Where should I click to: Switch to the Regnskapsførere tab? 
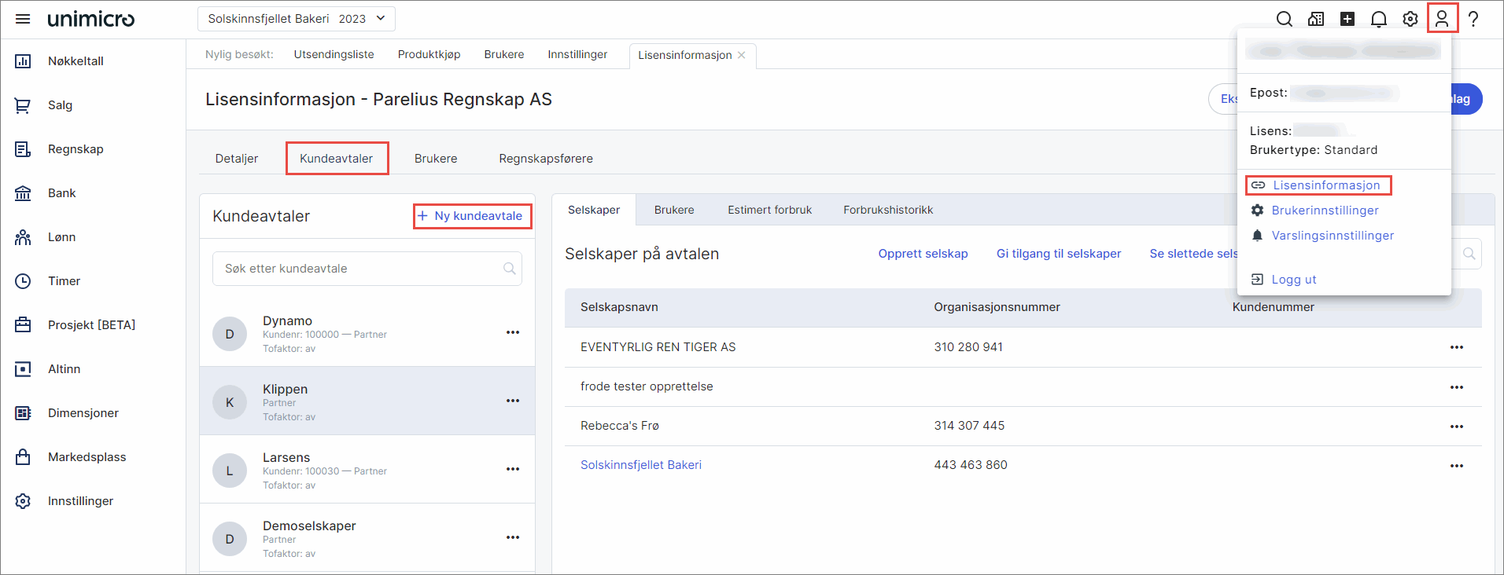click(545, 159)
